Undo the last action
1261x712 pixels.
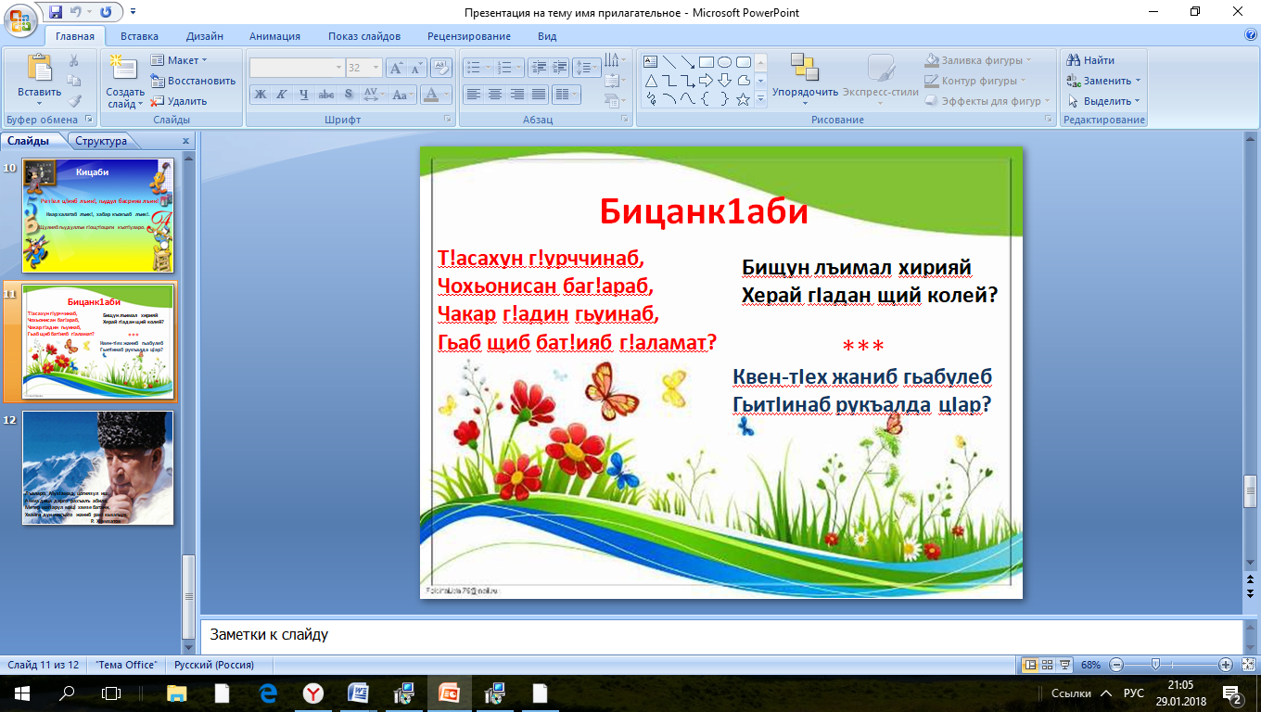[x=77, y=12]
